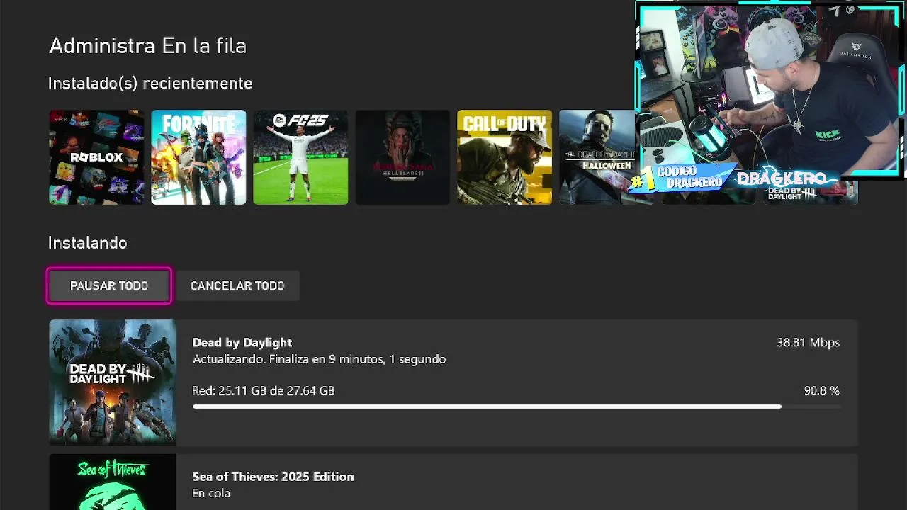Viewport: 907px width, 510px height.
Task: Click 'Actualizando. Finaliza en 9 minutos' status
Action: point(319,359)
